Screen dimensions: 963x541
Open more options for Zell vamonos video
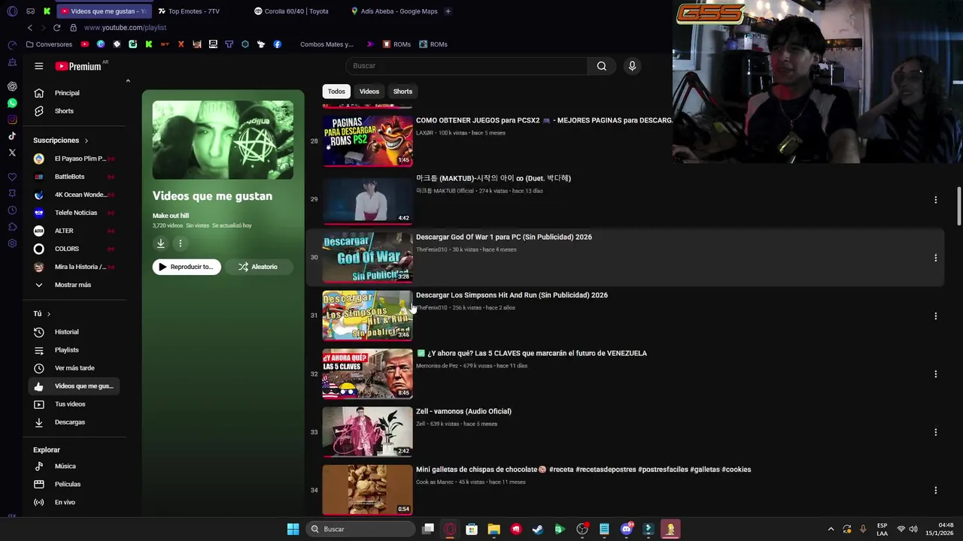click(x=935, y=433)
